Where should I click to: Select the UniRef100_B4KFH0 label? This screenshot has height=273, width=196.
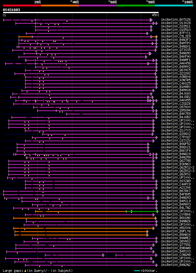[x=176, y=56]
